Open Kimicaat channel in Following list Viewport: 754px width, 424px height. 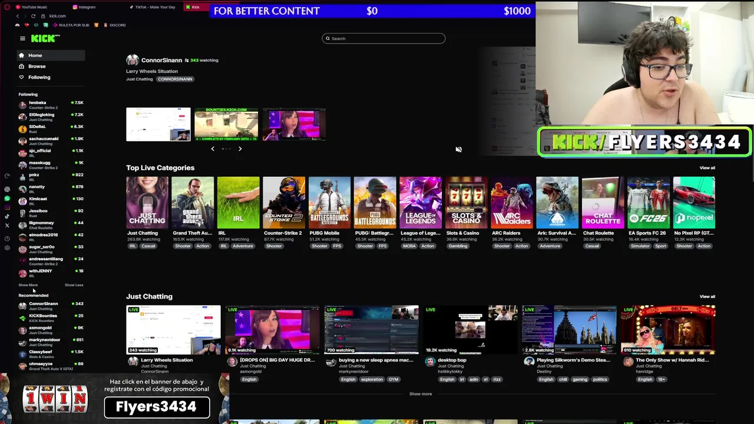51,201
